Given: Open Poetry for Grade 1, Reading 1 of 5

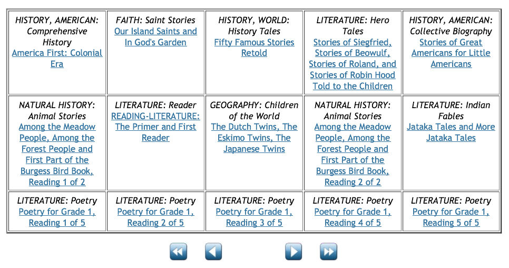Looking at the screenshot, I should coord(57,217).
